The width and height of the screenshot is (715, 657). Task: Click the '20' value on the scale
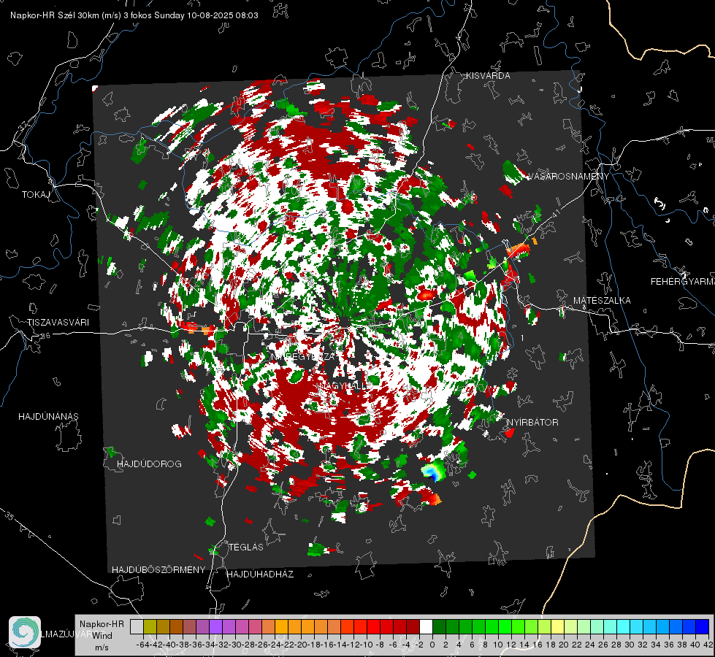pyautogui.click(x=564, y=645)
